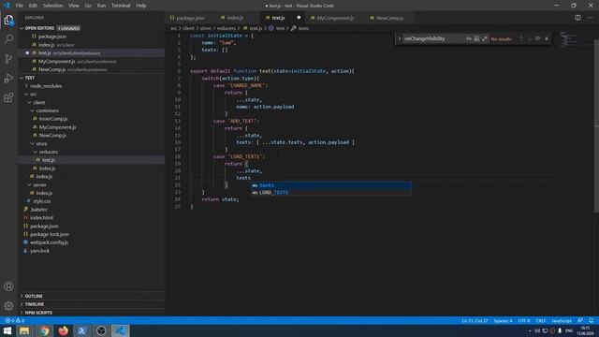
Task: Open package-lock.json in explorer
Action: tap(50, 234)
